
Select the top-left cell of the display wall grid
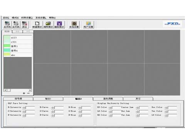coord(52,47)
